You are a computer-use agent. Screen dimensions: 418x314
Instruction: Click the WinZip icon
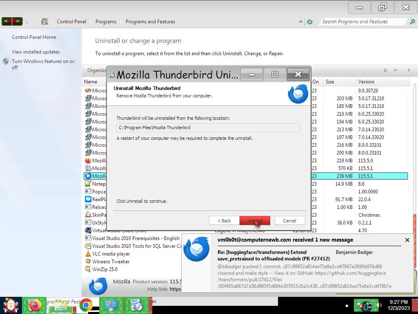pos(88,269)
